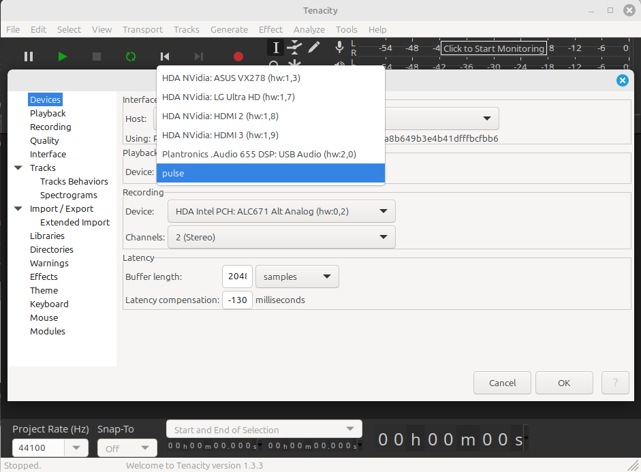Open the Transport menu

tap(142, 29)
